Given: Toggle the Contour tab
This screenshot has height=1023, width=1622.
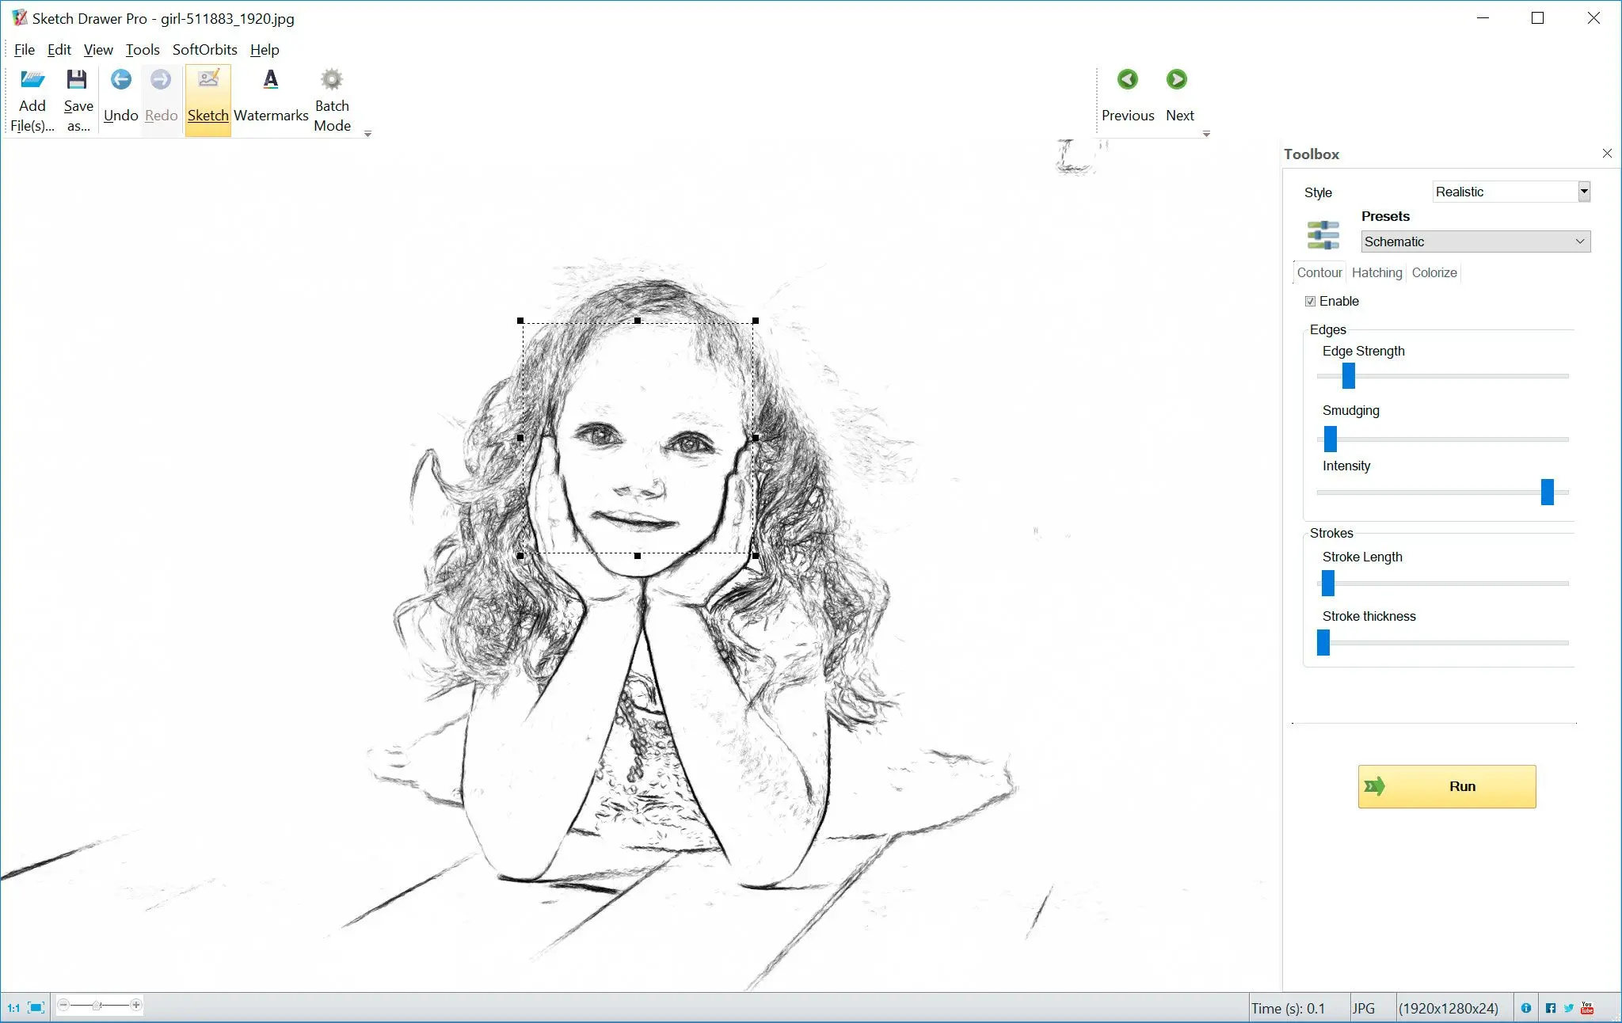Looking at the screenshot, I should point(1319,272).
